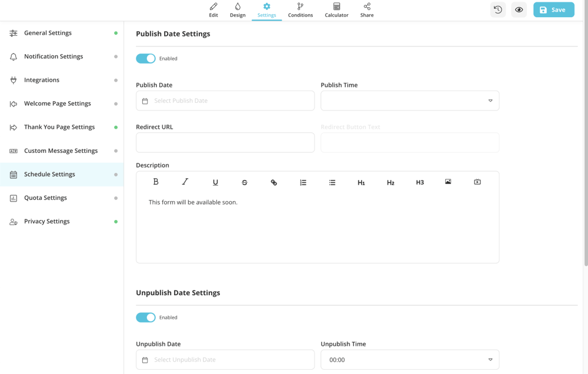Insert a numbered list in description
Screen dimensions: 588x374
click(x=303, y=182)
